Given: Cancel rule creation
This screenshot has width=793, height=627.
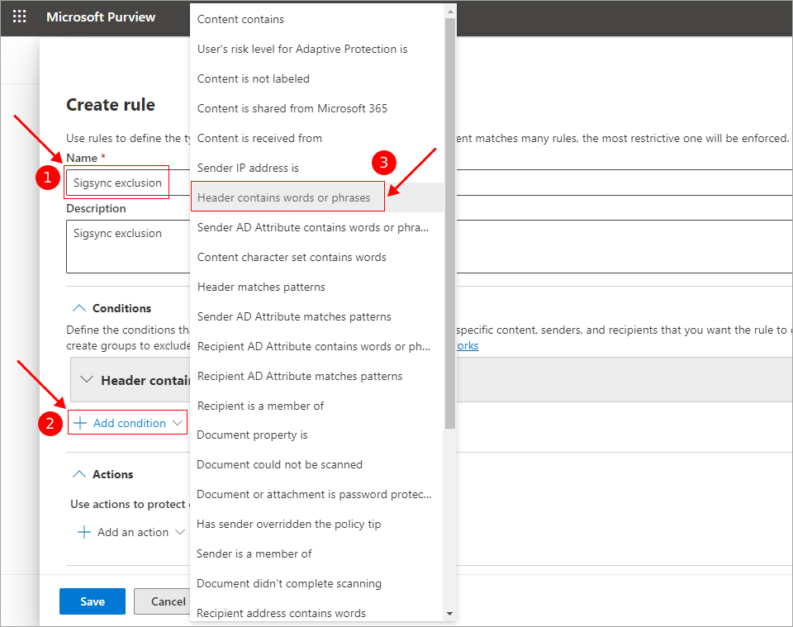Looking at the screenshot, I should 163,601.
